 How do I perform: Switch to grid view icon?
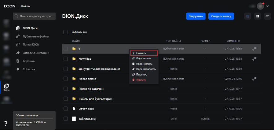coord(257,16)
